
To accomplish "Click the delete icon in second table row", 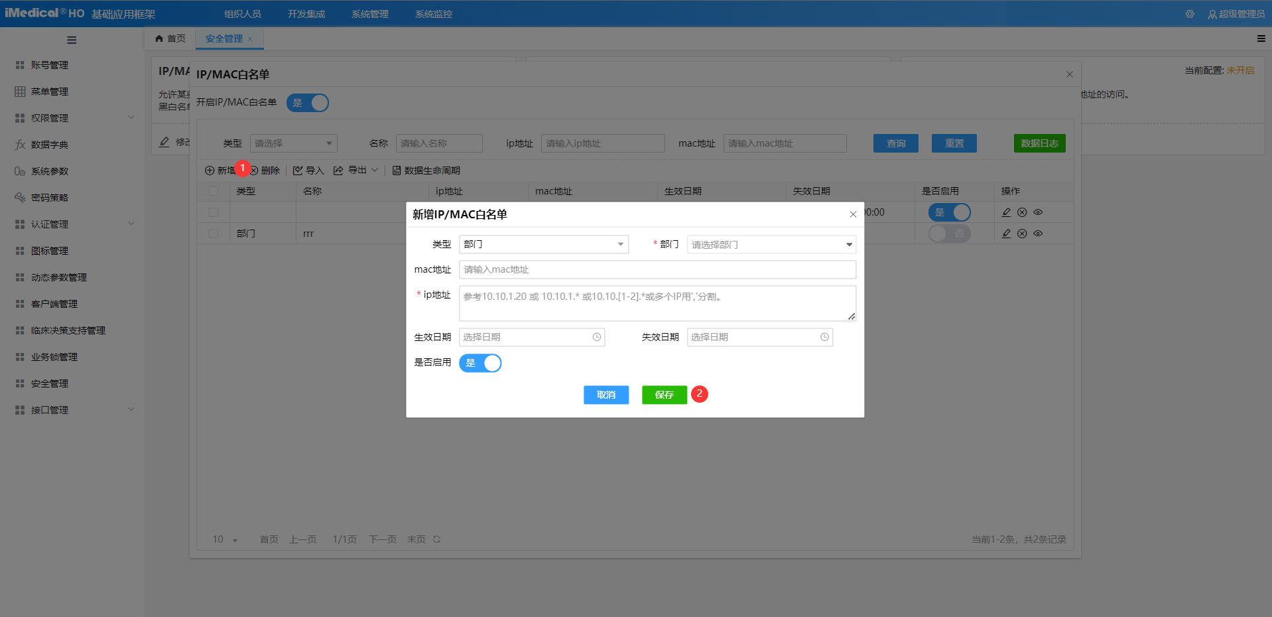I will tap(1022, 234).
